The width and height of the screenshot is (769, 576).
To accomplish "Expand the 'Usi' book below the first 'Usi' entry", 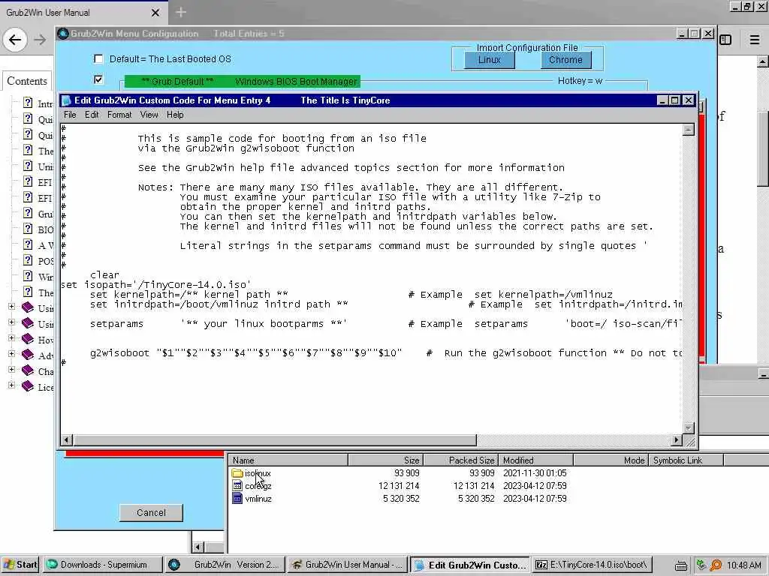I will pos(11,322).
